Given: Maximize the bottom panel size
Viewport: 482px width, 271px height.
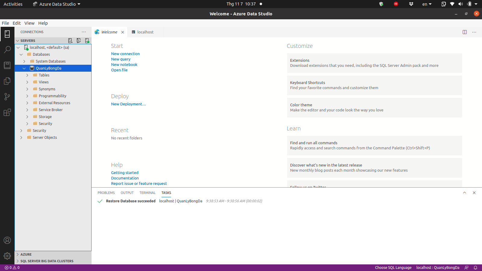Looking at the screenshot, I should point(465,193).
